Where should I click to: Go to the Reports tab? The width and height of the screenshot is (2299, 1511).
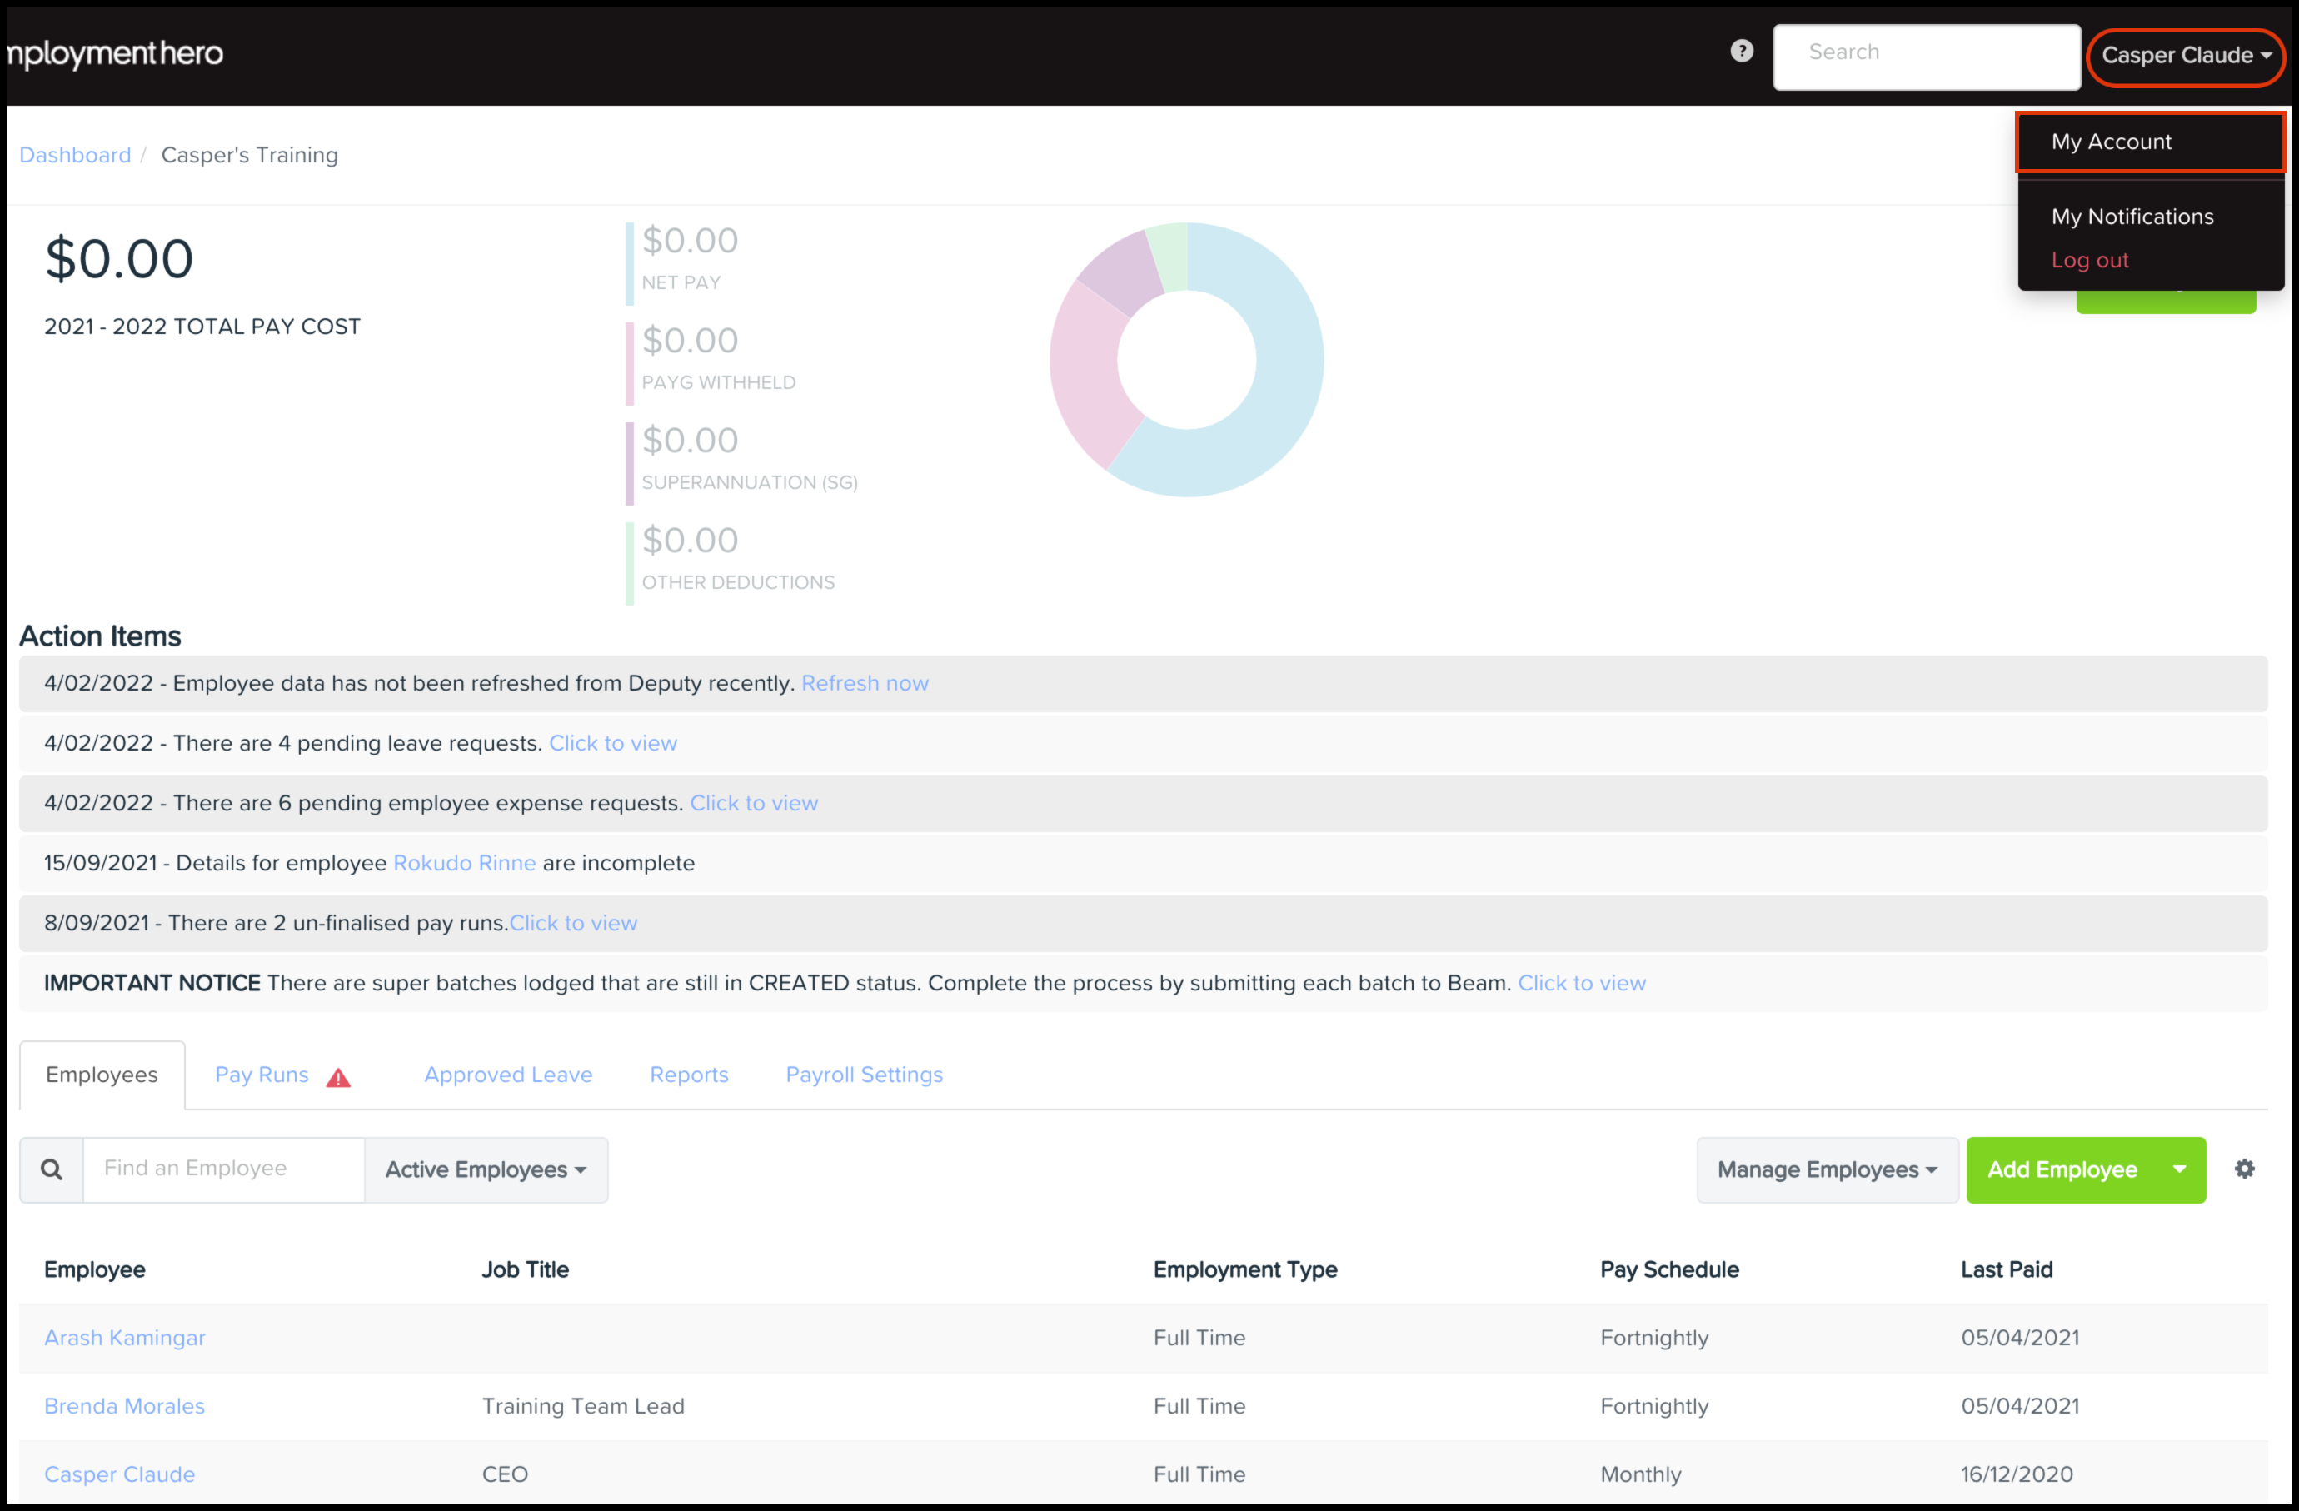(x=689, y=1075)
